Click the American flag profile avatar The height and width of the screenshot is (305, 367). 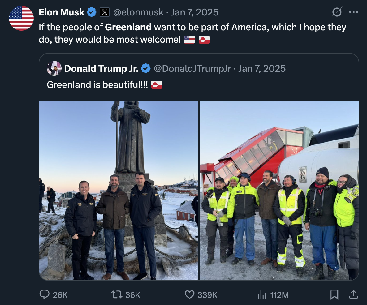(21, 18)
